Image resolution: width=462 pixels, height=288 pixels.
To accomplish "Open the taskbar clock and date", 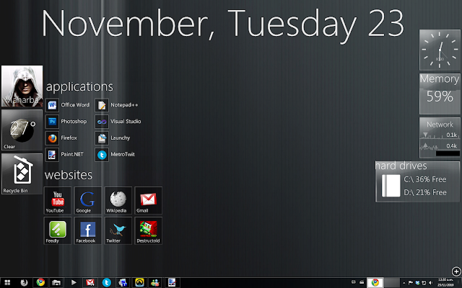I will click(x=446, y=282).
